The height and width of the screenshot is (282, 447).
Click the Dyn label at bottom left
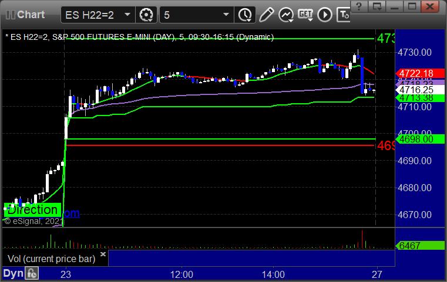[x=13, y=273]
